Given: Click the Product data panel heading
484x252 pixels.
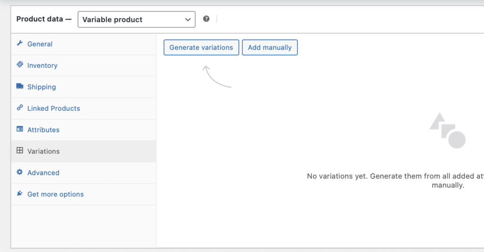Looking at the screenshot, I should pos(43,19).
